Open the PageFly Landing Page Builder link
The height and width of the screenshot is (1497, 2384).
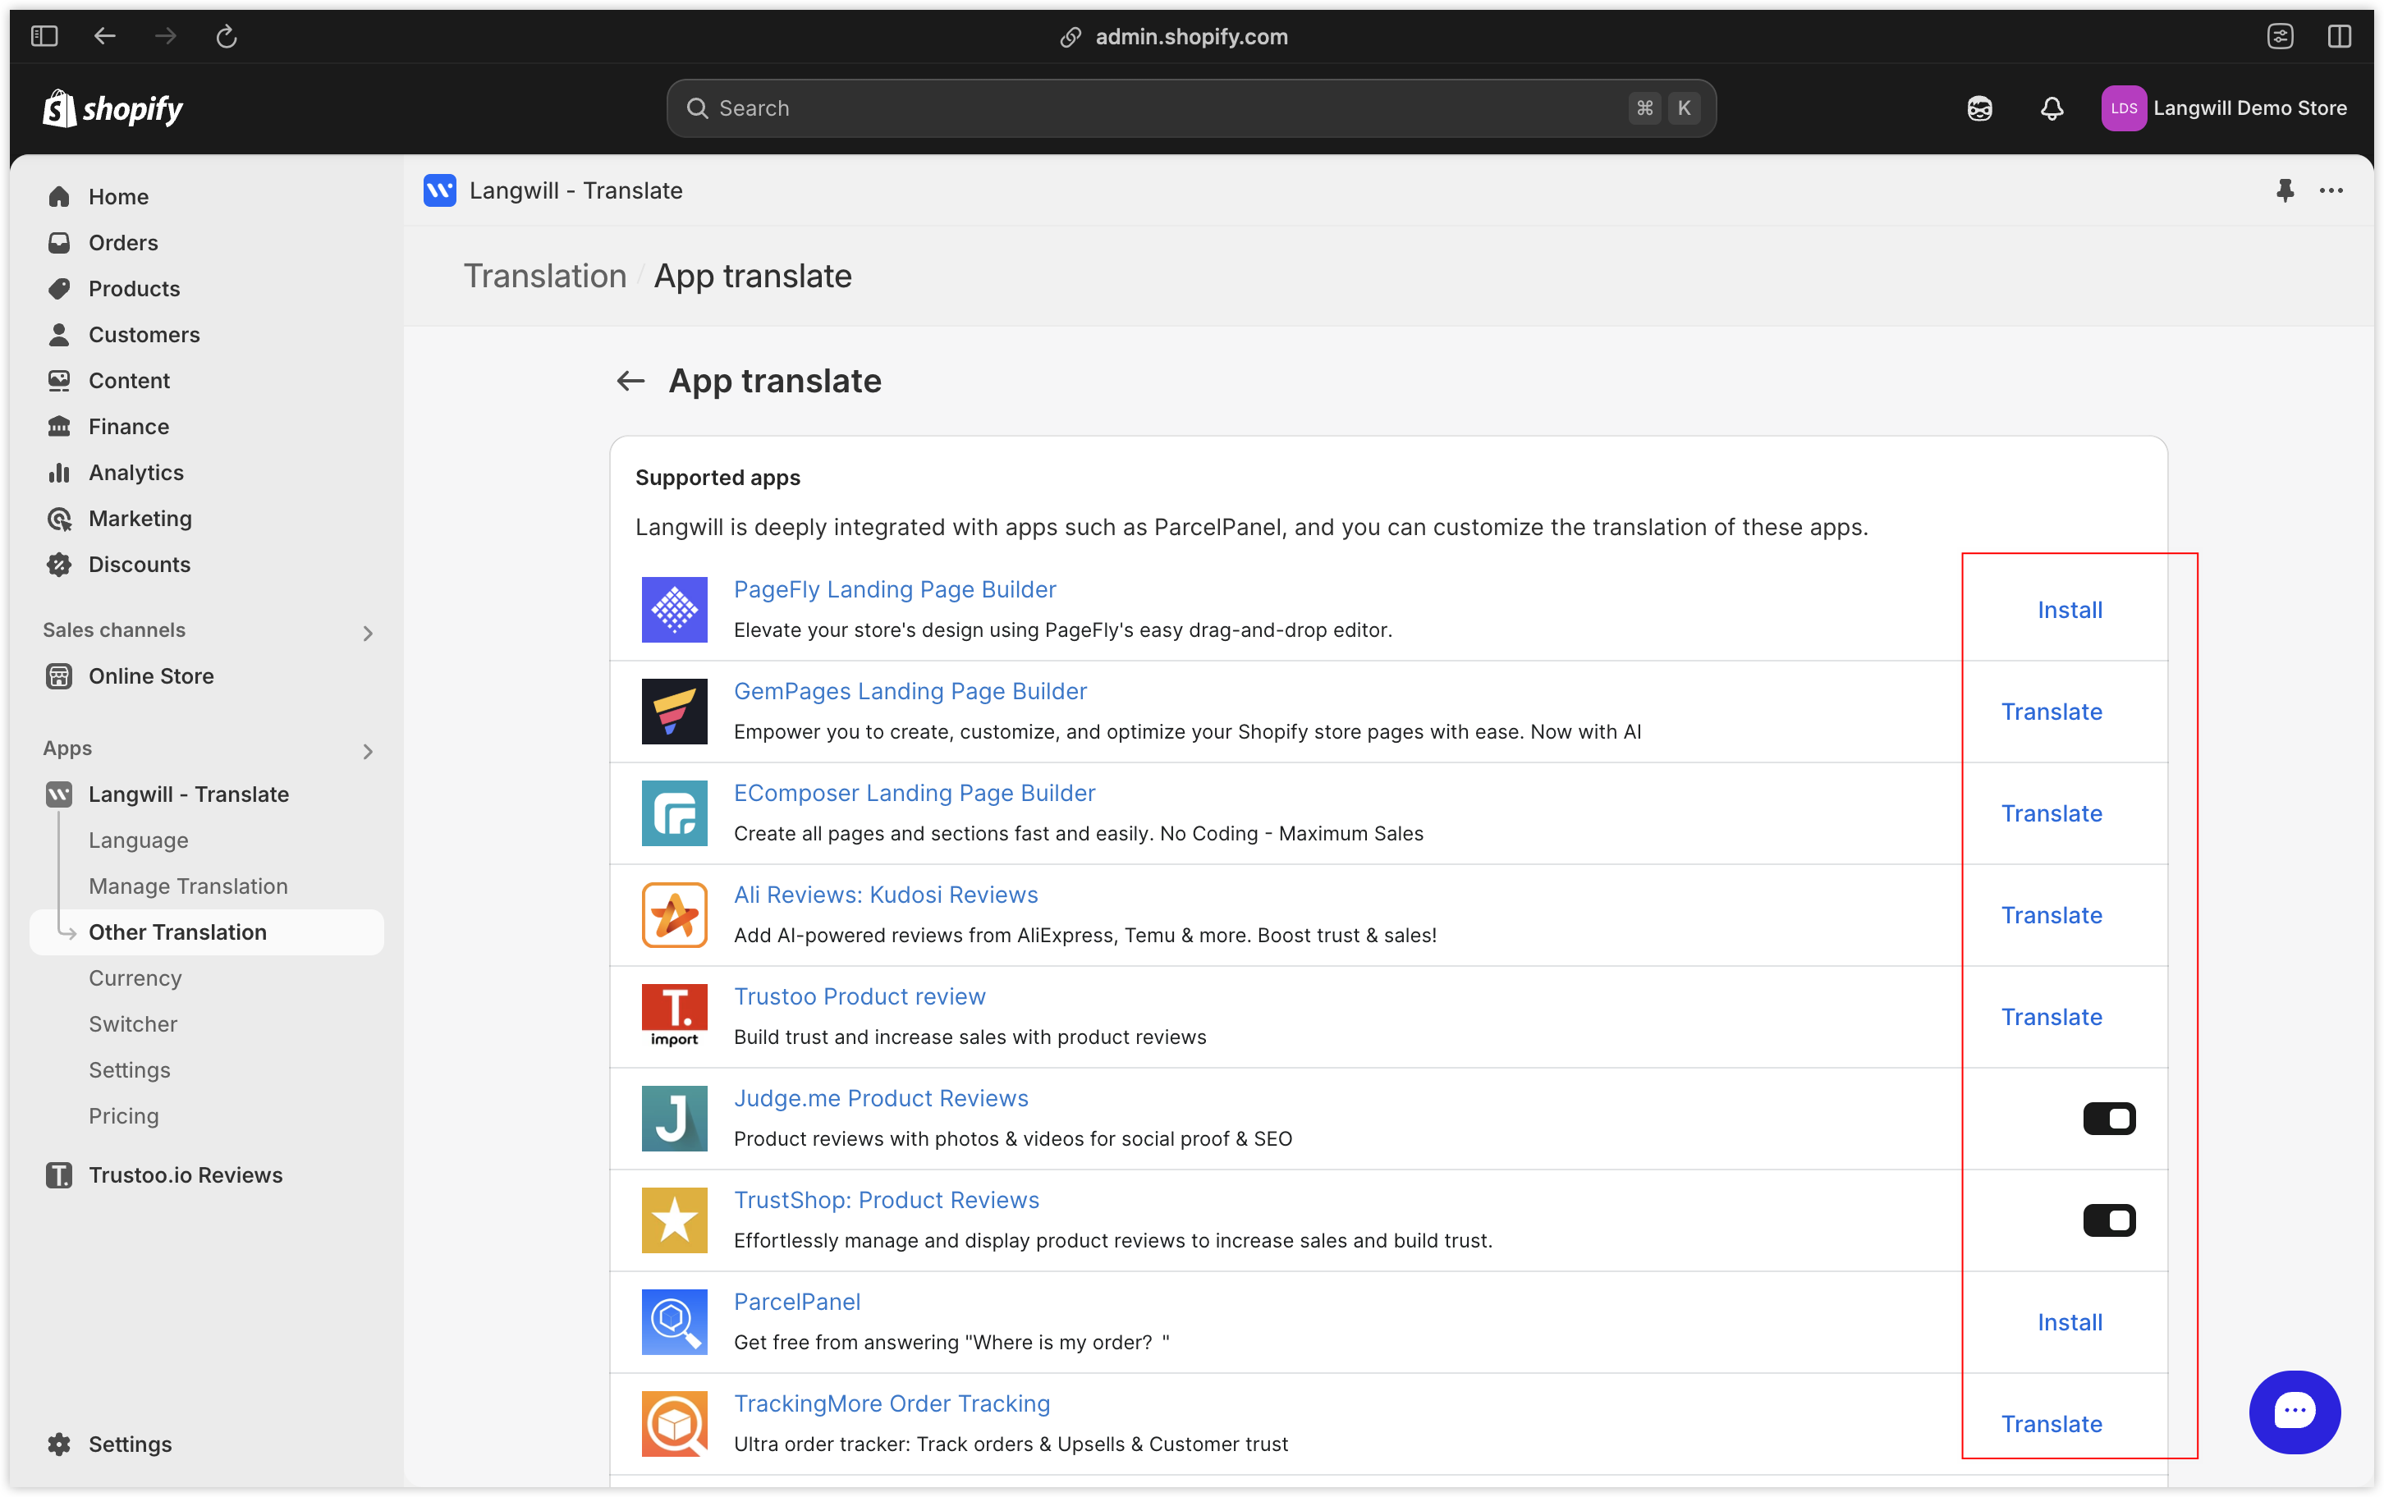click(894, 589)
